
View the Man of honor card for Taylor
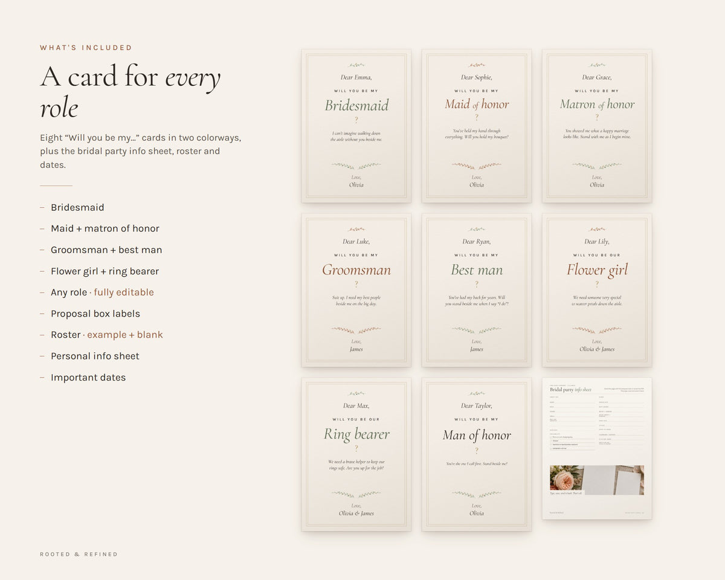477,454
